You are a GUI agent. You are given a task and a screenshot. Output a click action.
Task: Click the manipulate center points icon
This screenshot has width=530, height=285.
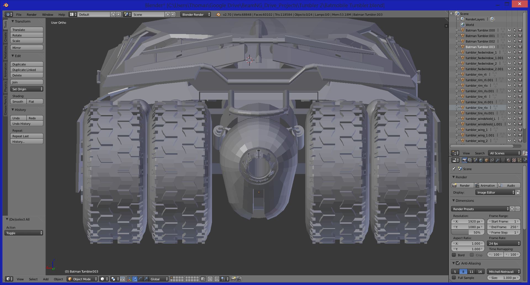click(x=122, y=279)
